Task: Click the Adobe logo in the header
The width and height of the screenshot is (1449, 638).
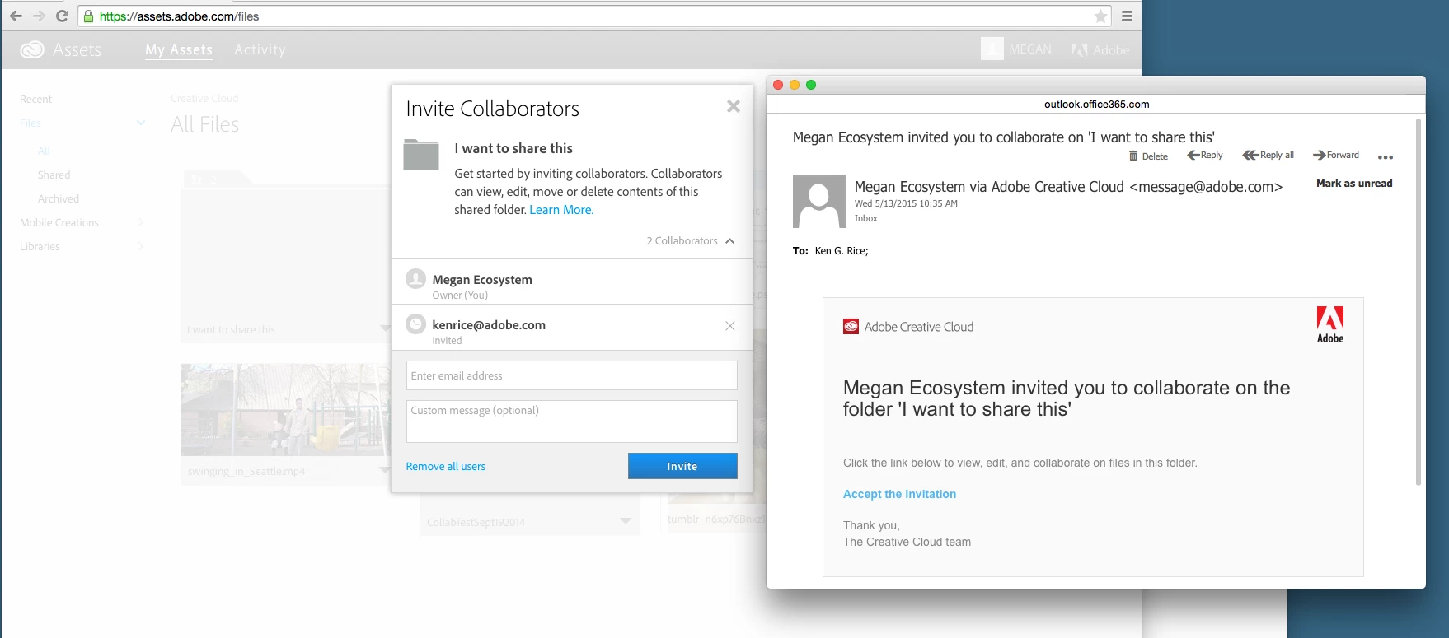Action: click(x=1100, y=50)
